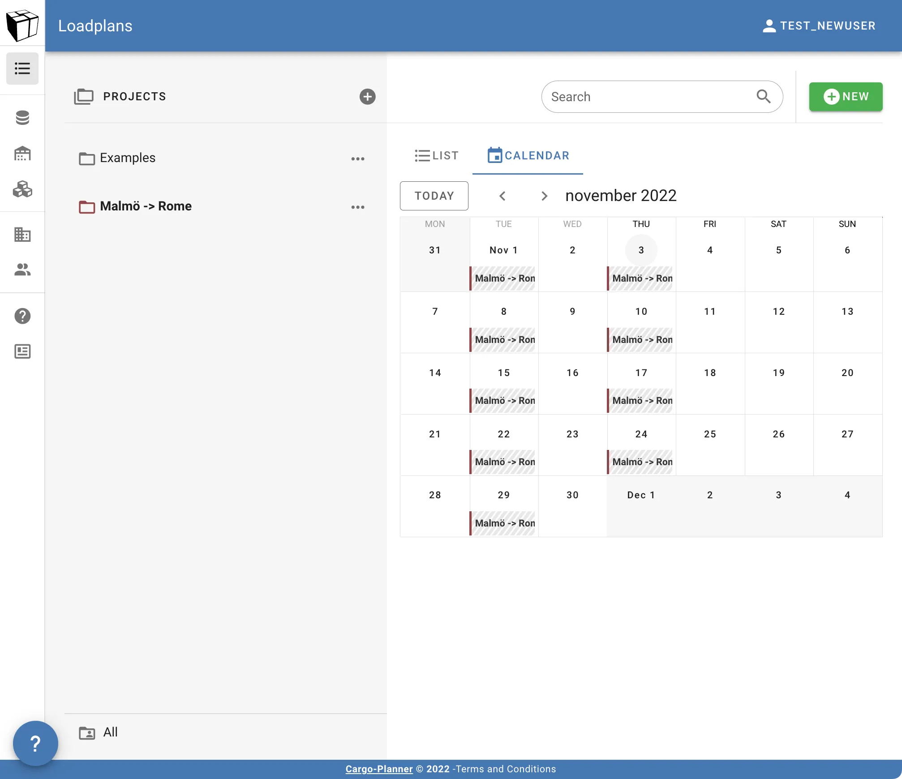Select the warehouse icon in the sidebar
The width and height of the screenshot is (902, 779).
coord(22,154)
